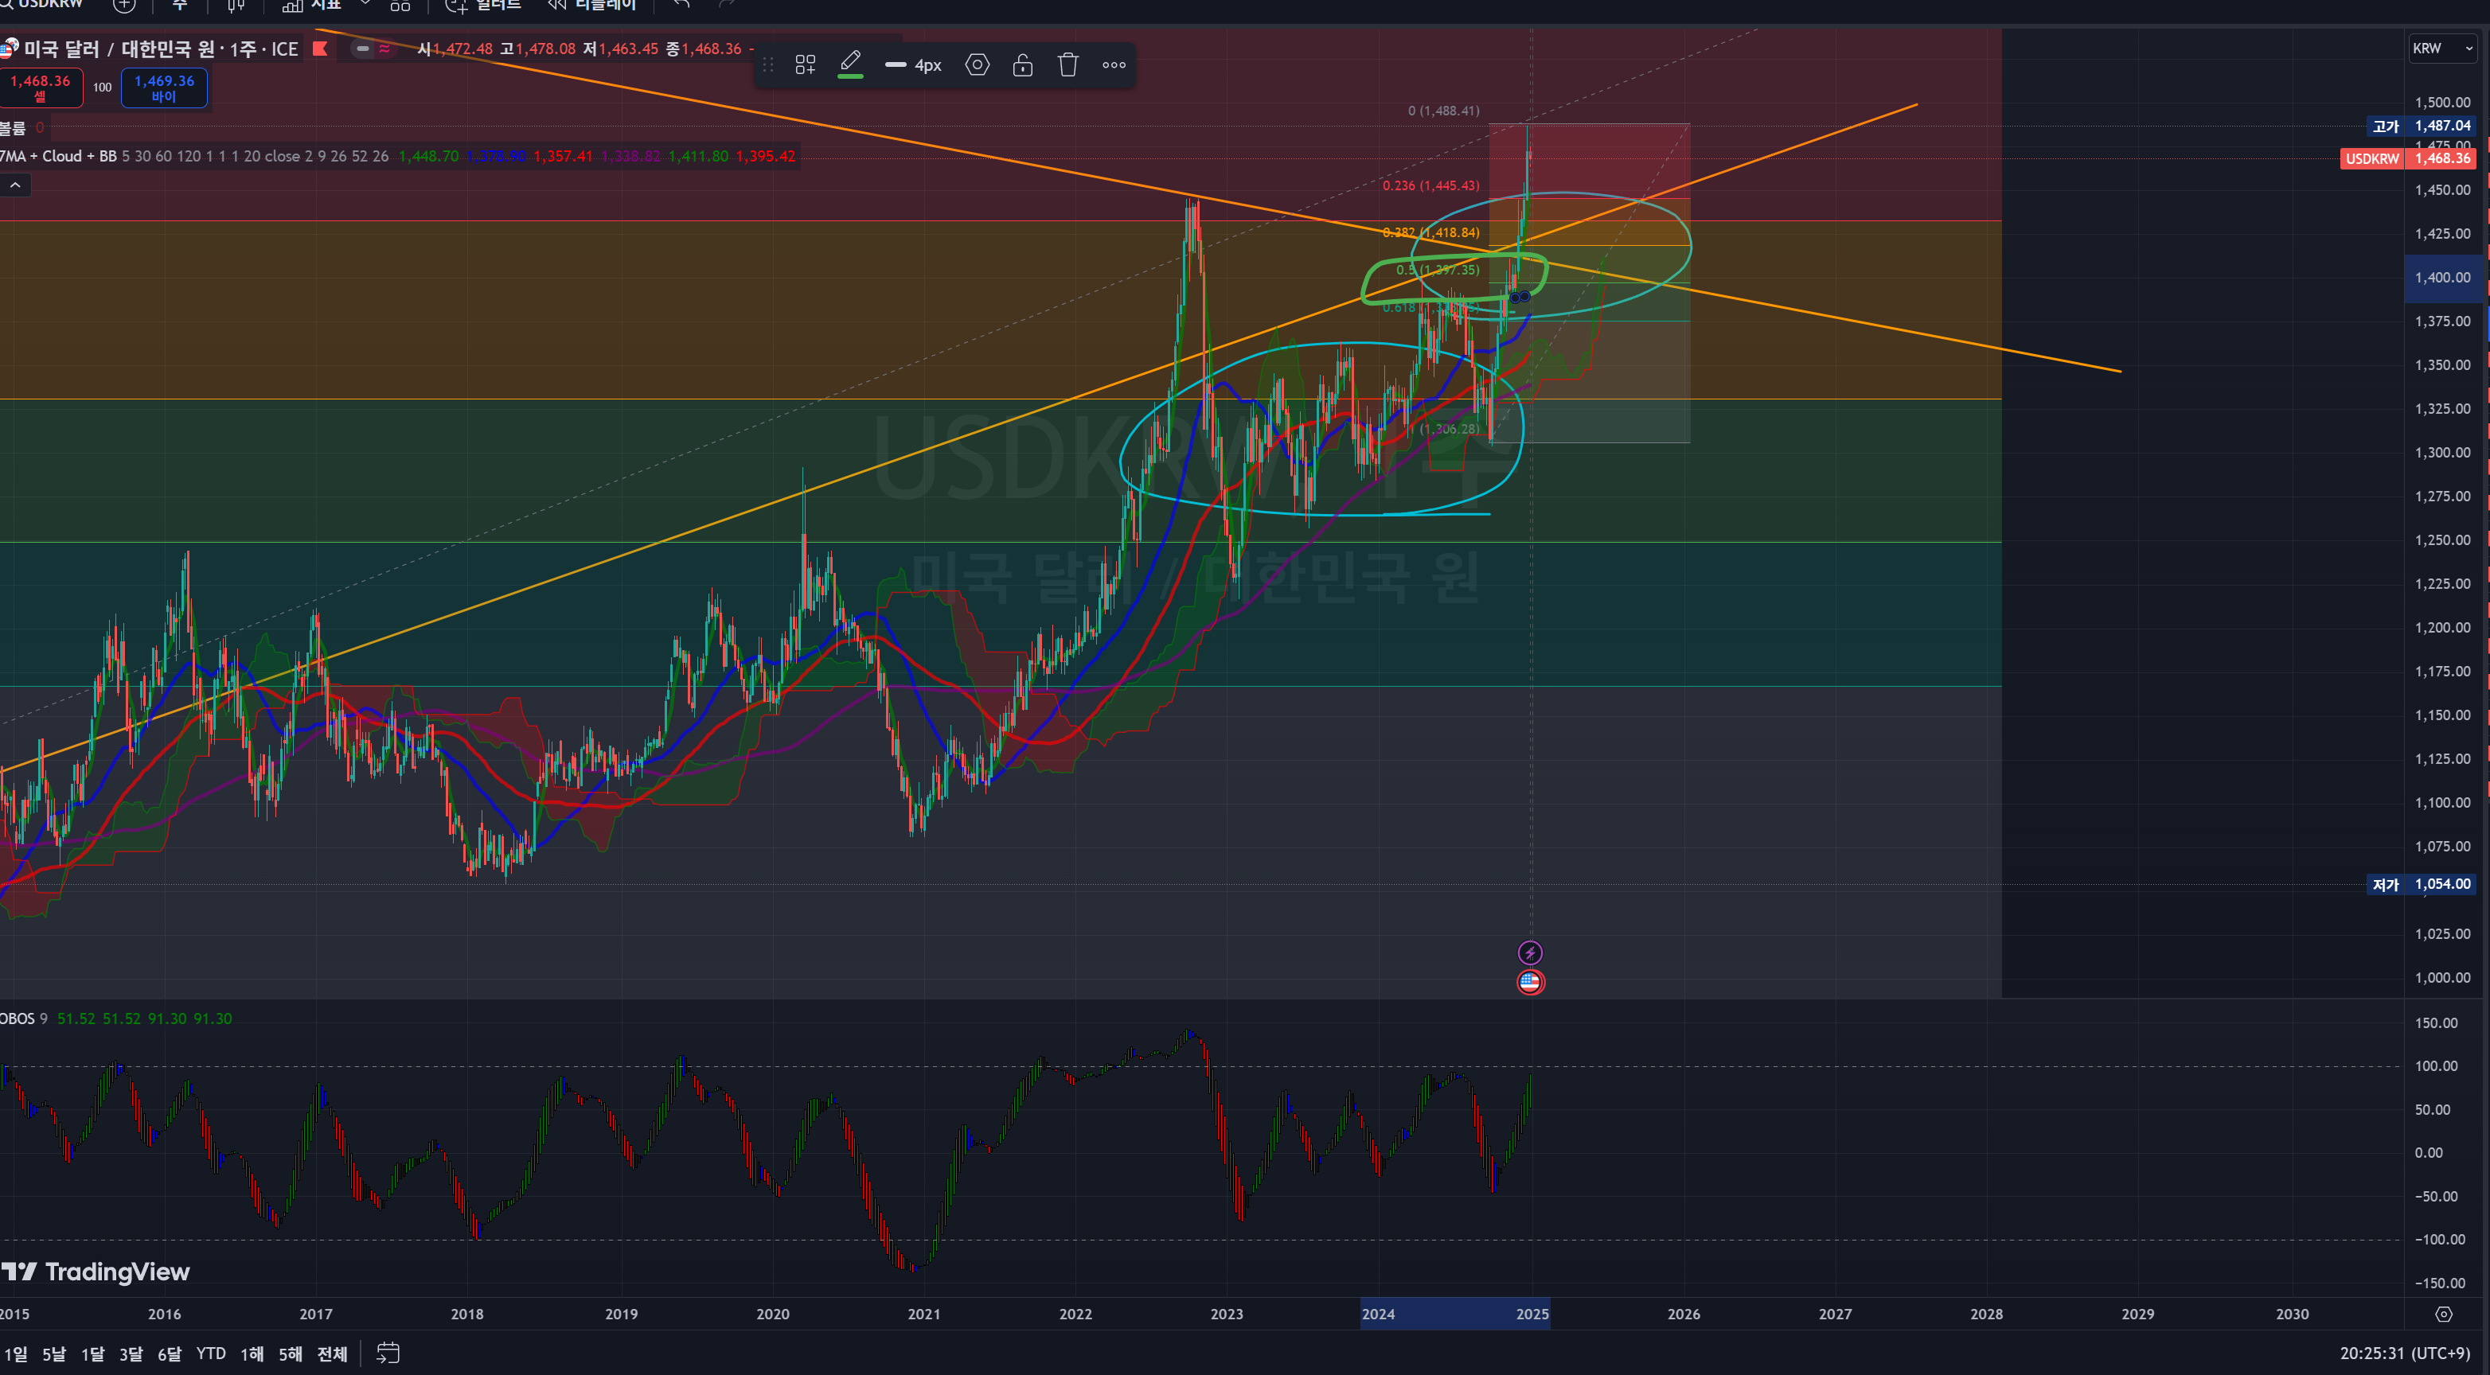The width and height of the screenshot is (2490, 1375).
Task: Click the lock drawing icon
Action: coord(1022,64)
